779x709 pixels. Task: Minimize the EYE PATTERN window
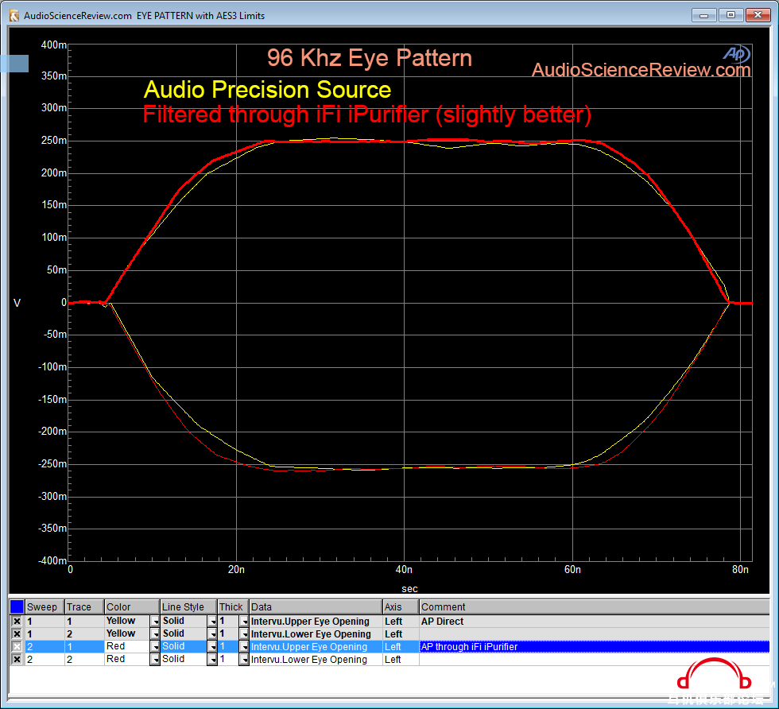coord(704,15)
